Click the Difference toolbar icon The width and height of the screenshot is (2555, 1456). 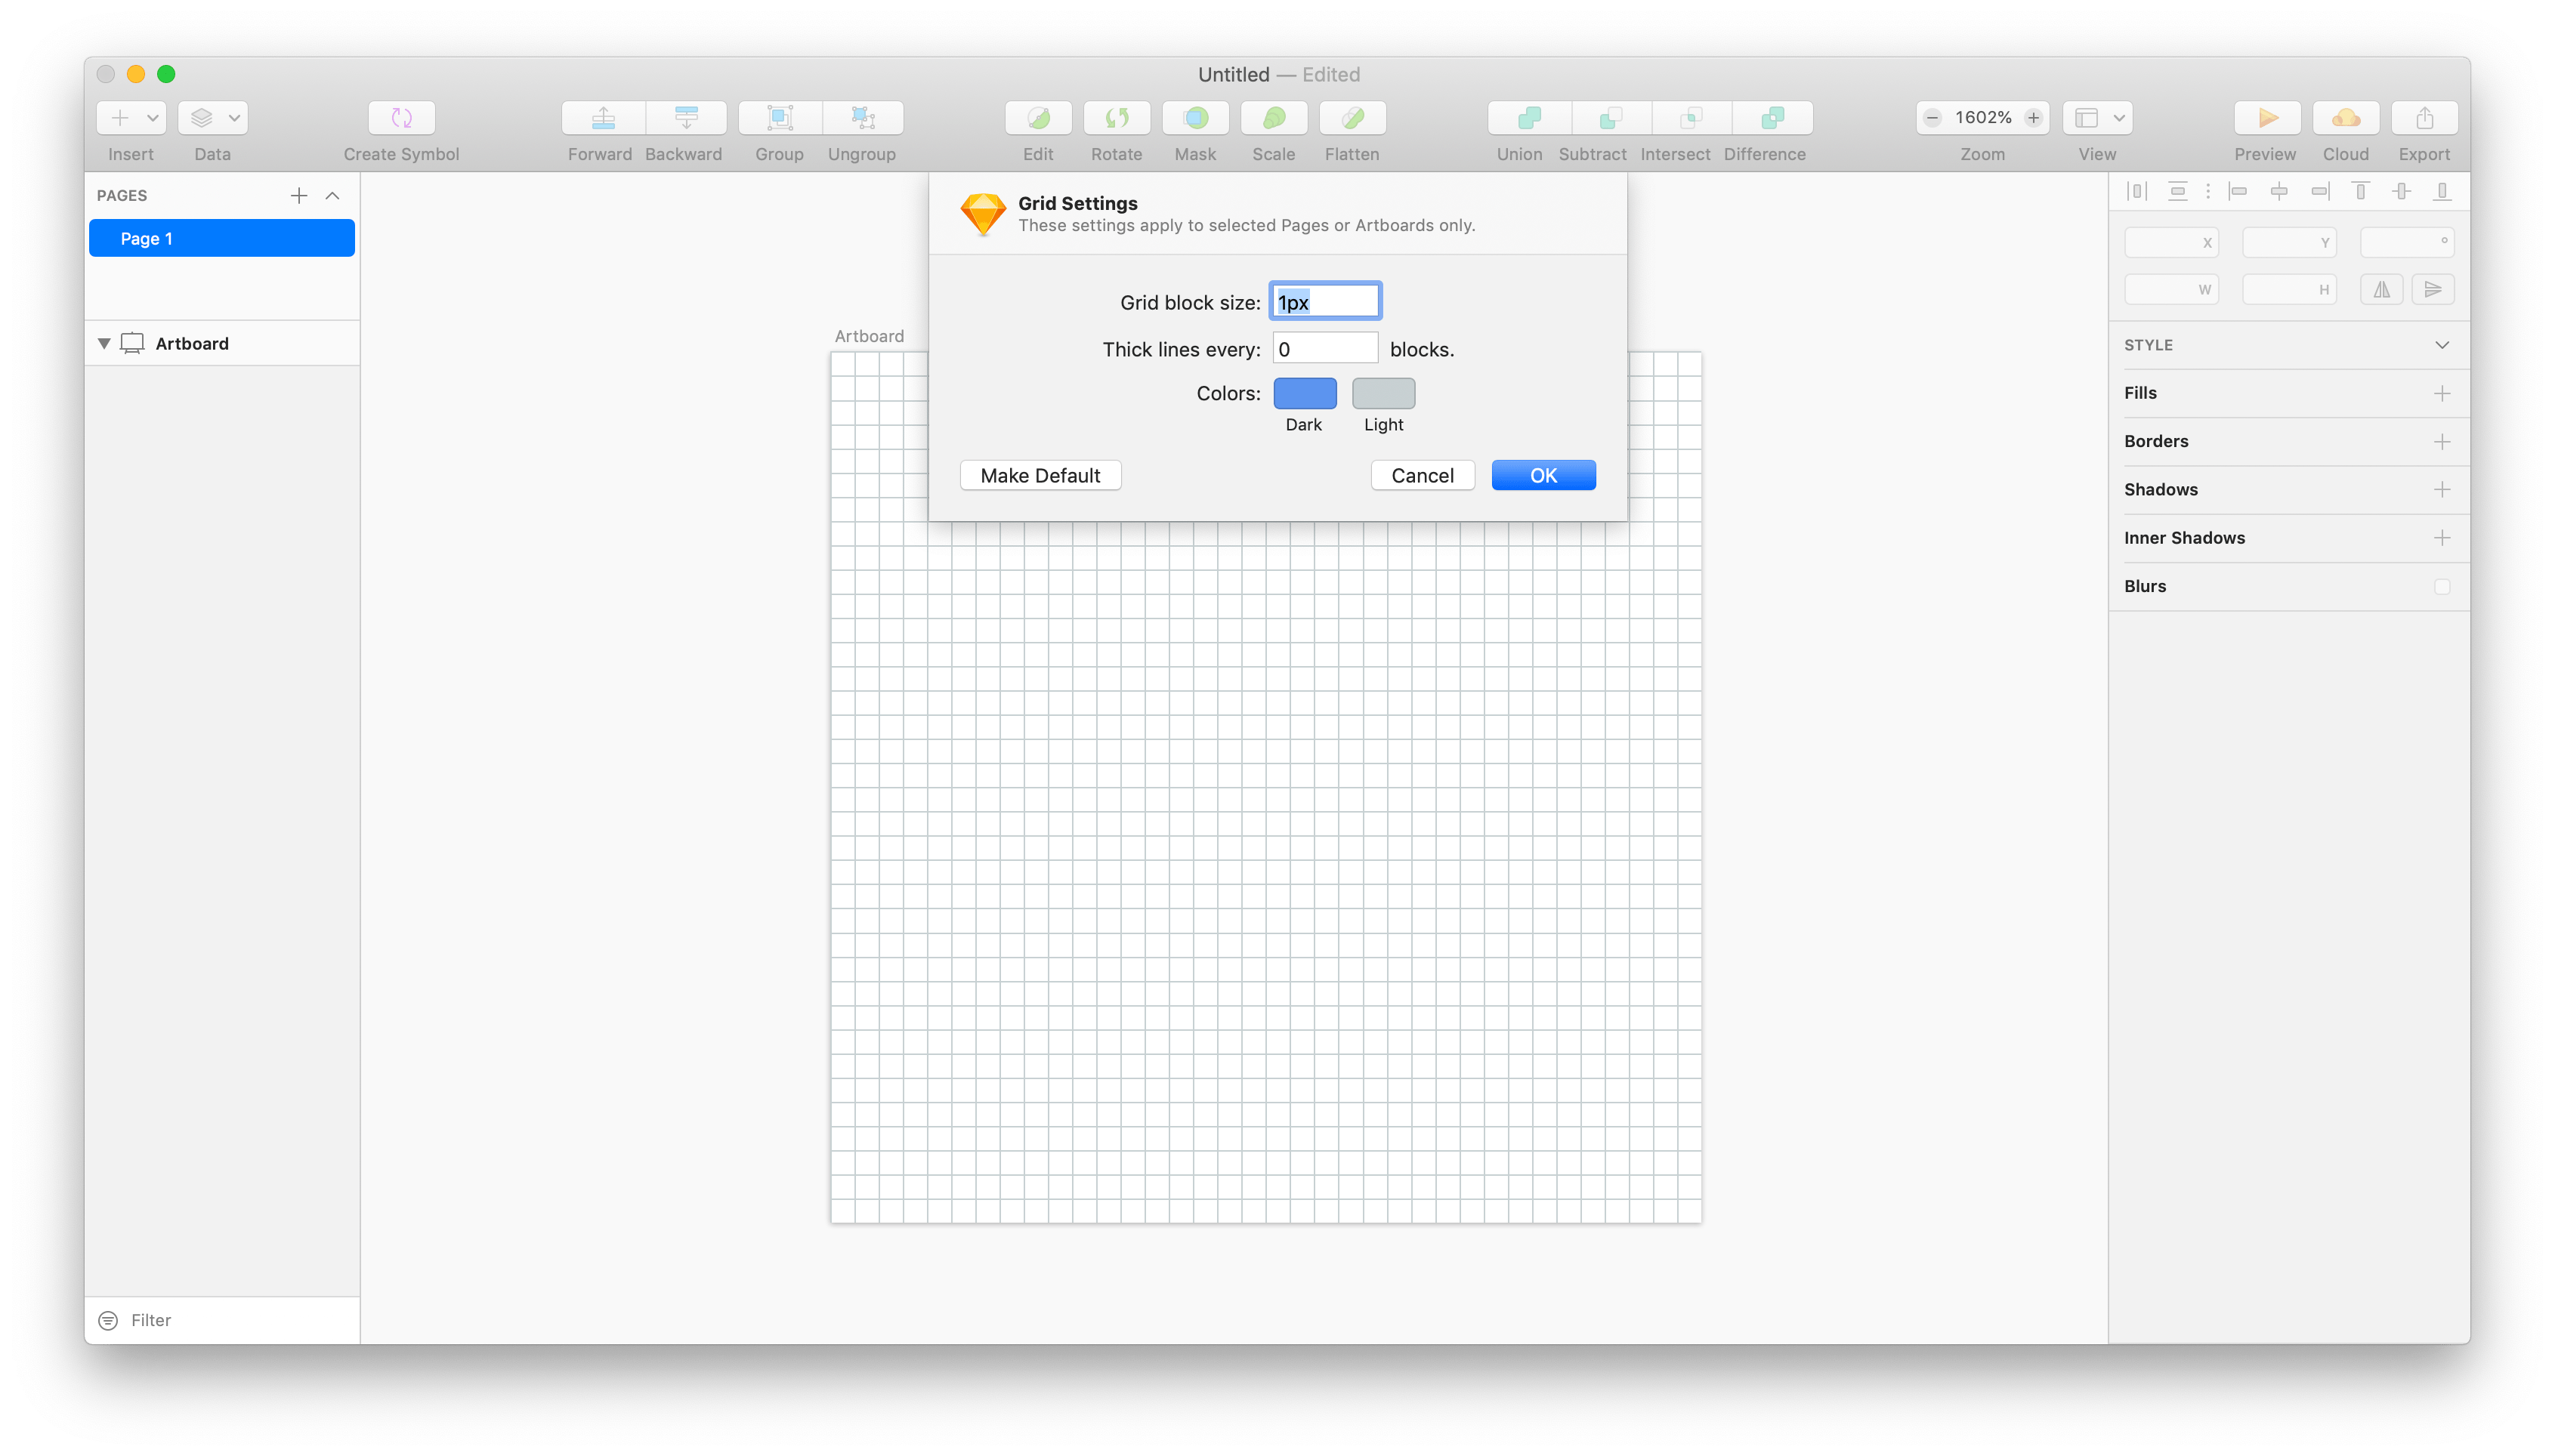(x=1772, y=118)
